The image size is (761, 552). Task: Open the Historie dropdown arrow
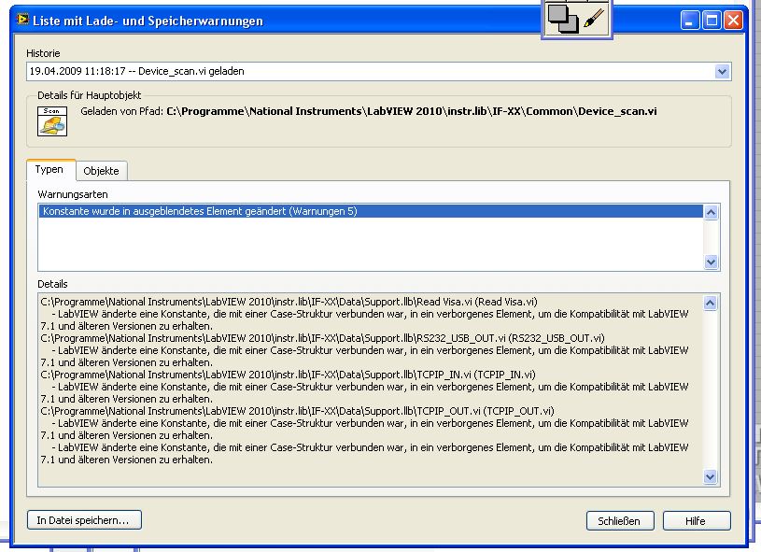[x=722, y=71]
